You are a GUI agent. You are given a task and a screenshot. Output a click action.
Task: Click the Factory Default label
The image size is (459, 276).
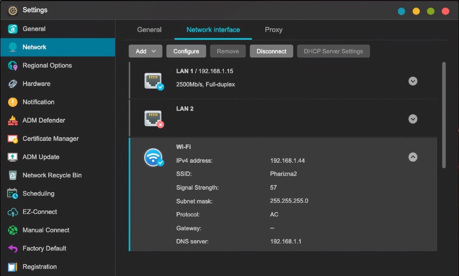[45, 249]
